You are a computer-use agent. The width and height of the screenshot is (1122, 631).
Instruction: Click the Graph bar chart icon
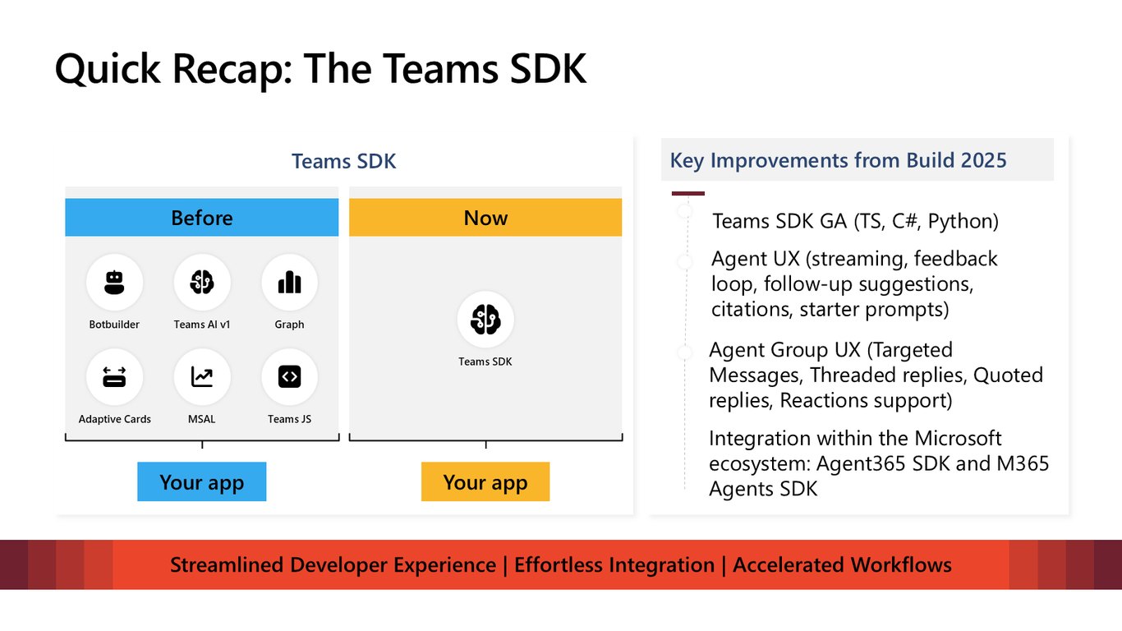[x=289, y=283]
